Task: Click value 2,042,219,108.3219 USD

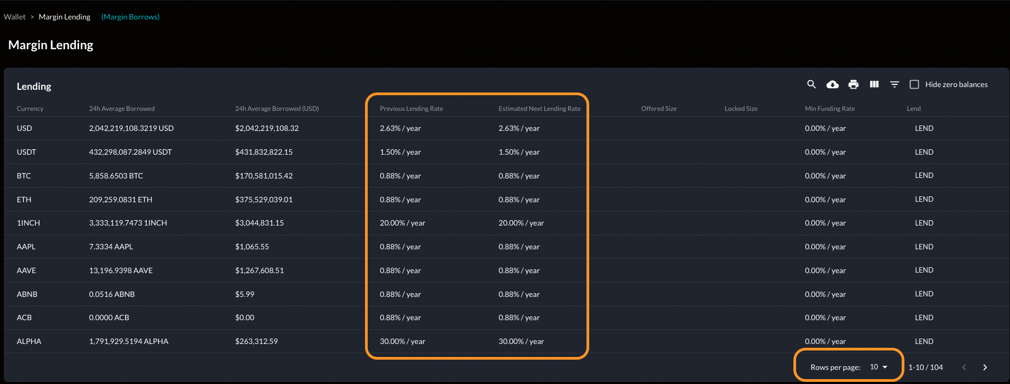Action: click(131, 128)
